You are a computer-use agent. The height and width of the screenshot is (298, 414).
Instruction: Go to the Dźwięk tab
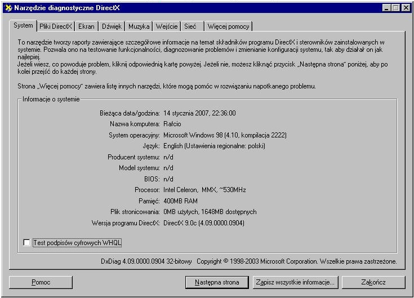pos(112,26)
